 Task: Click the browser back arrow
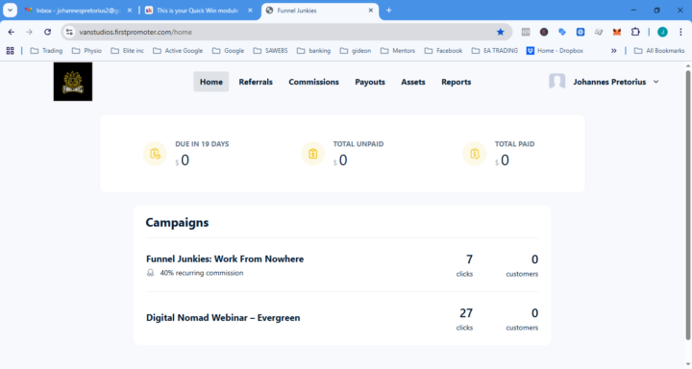(x=11, y=32)
